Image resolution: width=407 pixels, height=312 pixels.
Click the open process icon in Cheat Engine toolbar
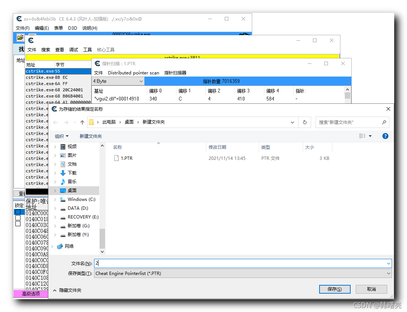(20, 37)
